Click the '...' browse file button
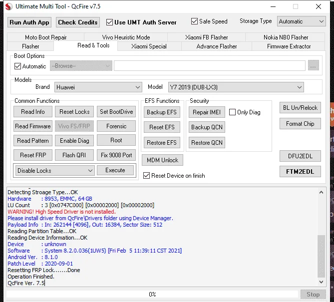This screenshot has height=302, width=334. coord(314,65)
